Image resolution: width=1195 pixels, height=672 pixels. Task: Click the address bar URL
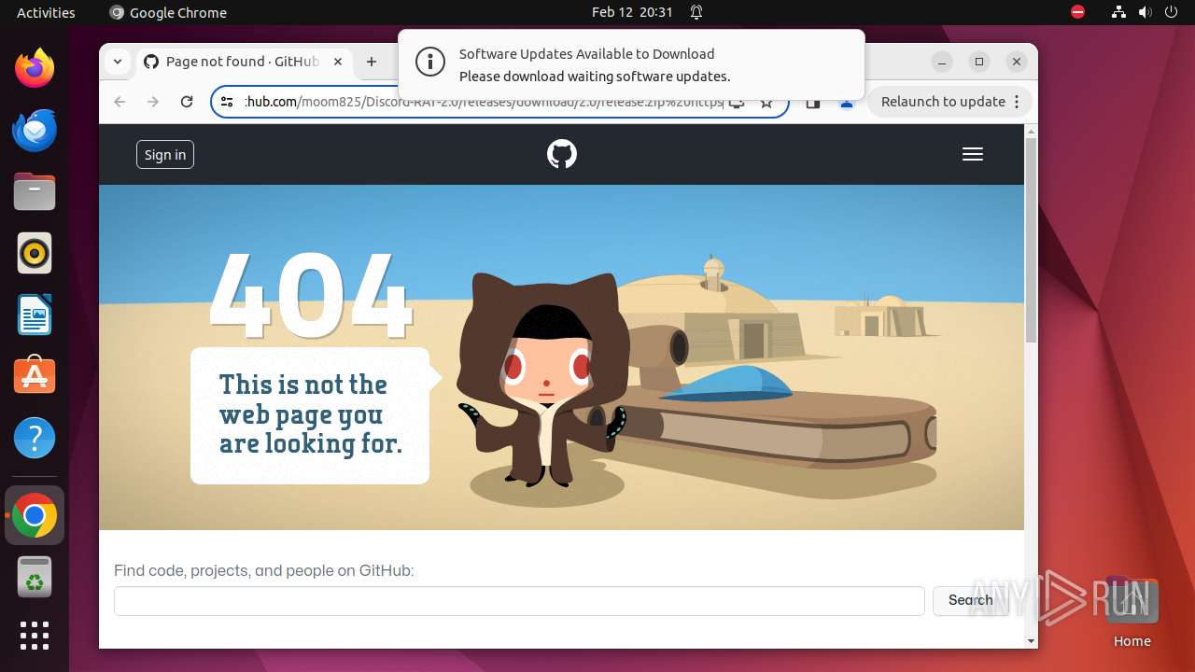(x=484, y=102)
